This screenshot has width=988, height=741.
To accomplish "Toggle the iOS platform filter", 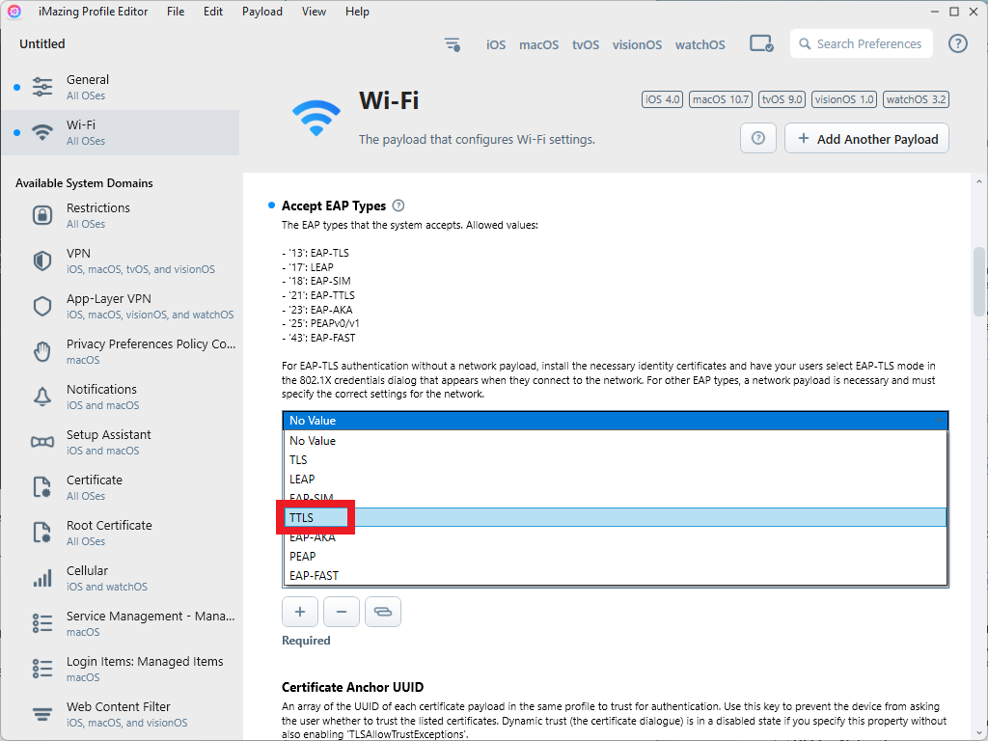I will coord(496,44).
